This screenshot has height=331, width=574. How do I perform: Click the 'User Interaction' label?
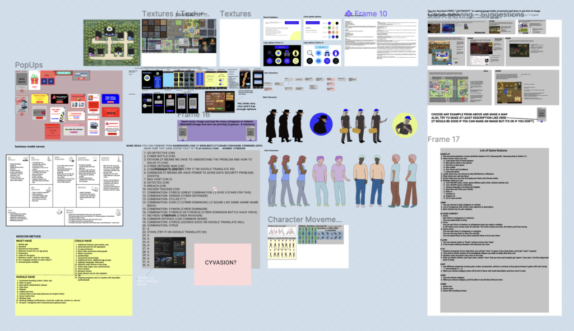(x=271, y=73)
